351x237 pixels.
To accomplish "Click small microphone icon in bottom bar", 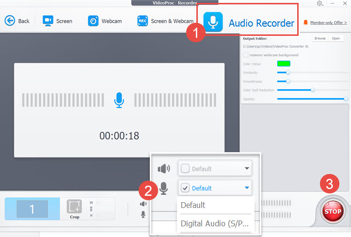I will click(144, 214).
